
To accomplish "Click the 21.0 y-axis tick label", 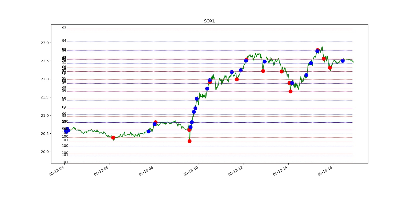I will point(44,116).
